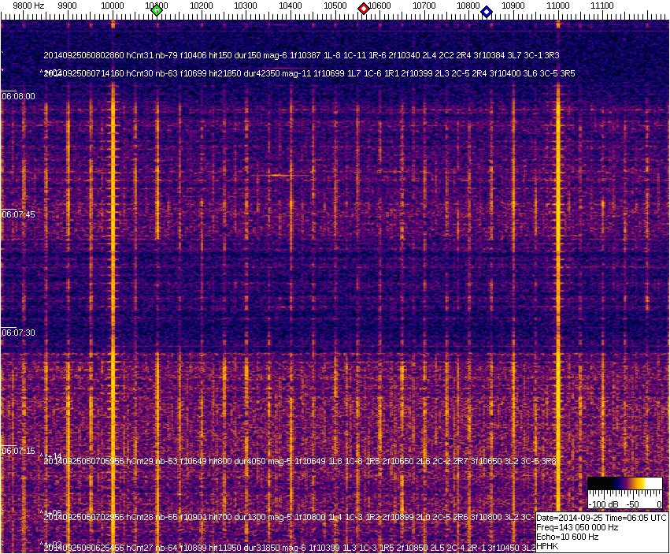Screen dimensions: 670x554
Task: Select the 06:07:15 time marker
Action: (x=18, y=451)
